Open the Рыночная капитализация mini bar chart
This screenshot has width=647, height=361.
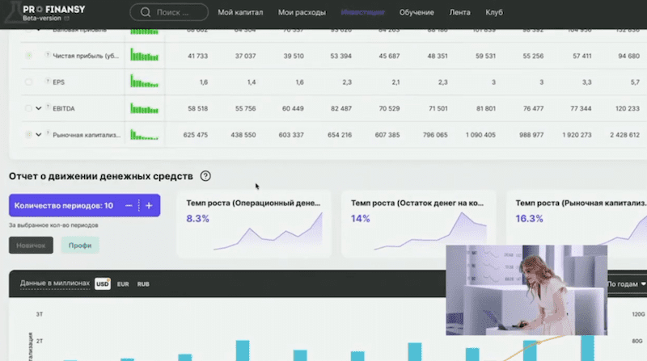coord(145,135)
